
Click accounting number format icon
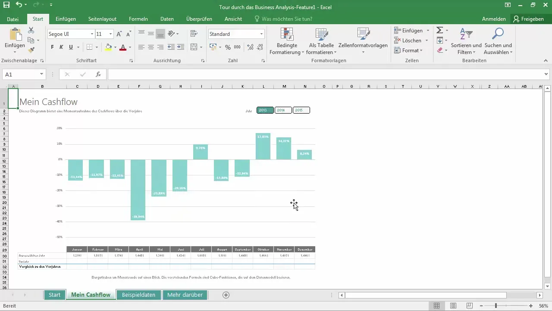[213, 47]
